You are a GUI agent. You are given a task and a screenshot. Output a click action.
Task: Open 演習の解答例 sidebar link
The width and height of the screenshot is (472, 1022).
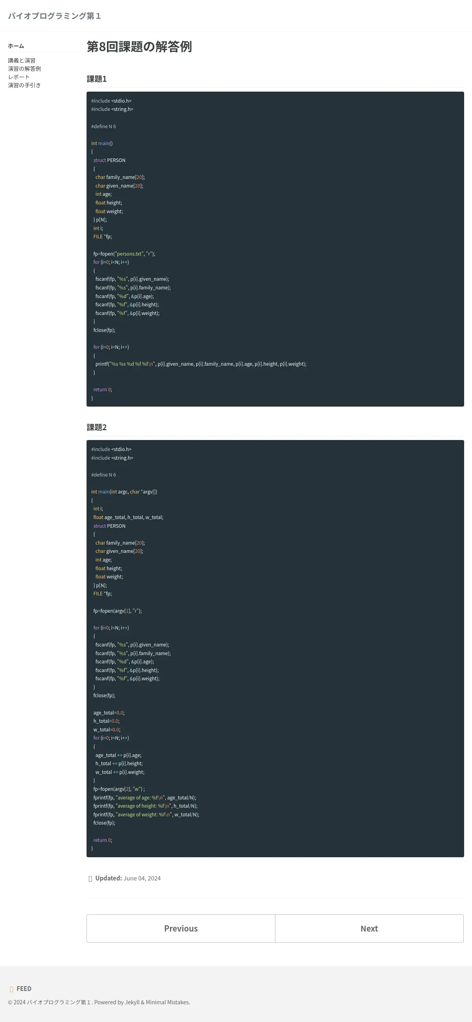point(25,69)
